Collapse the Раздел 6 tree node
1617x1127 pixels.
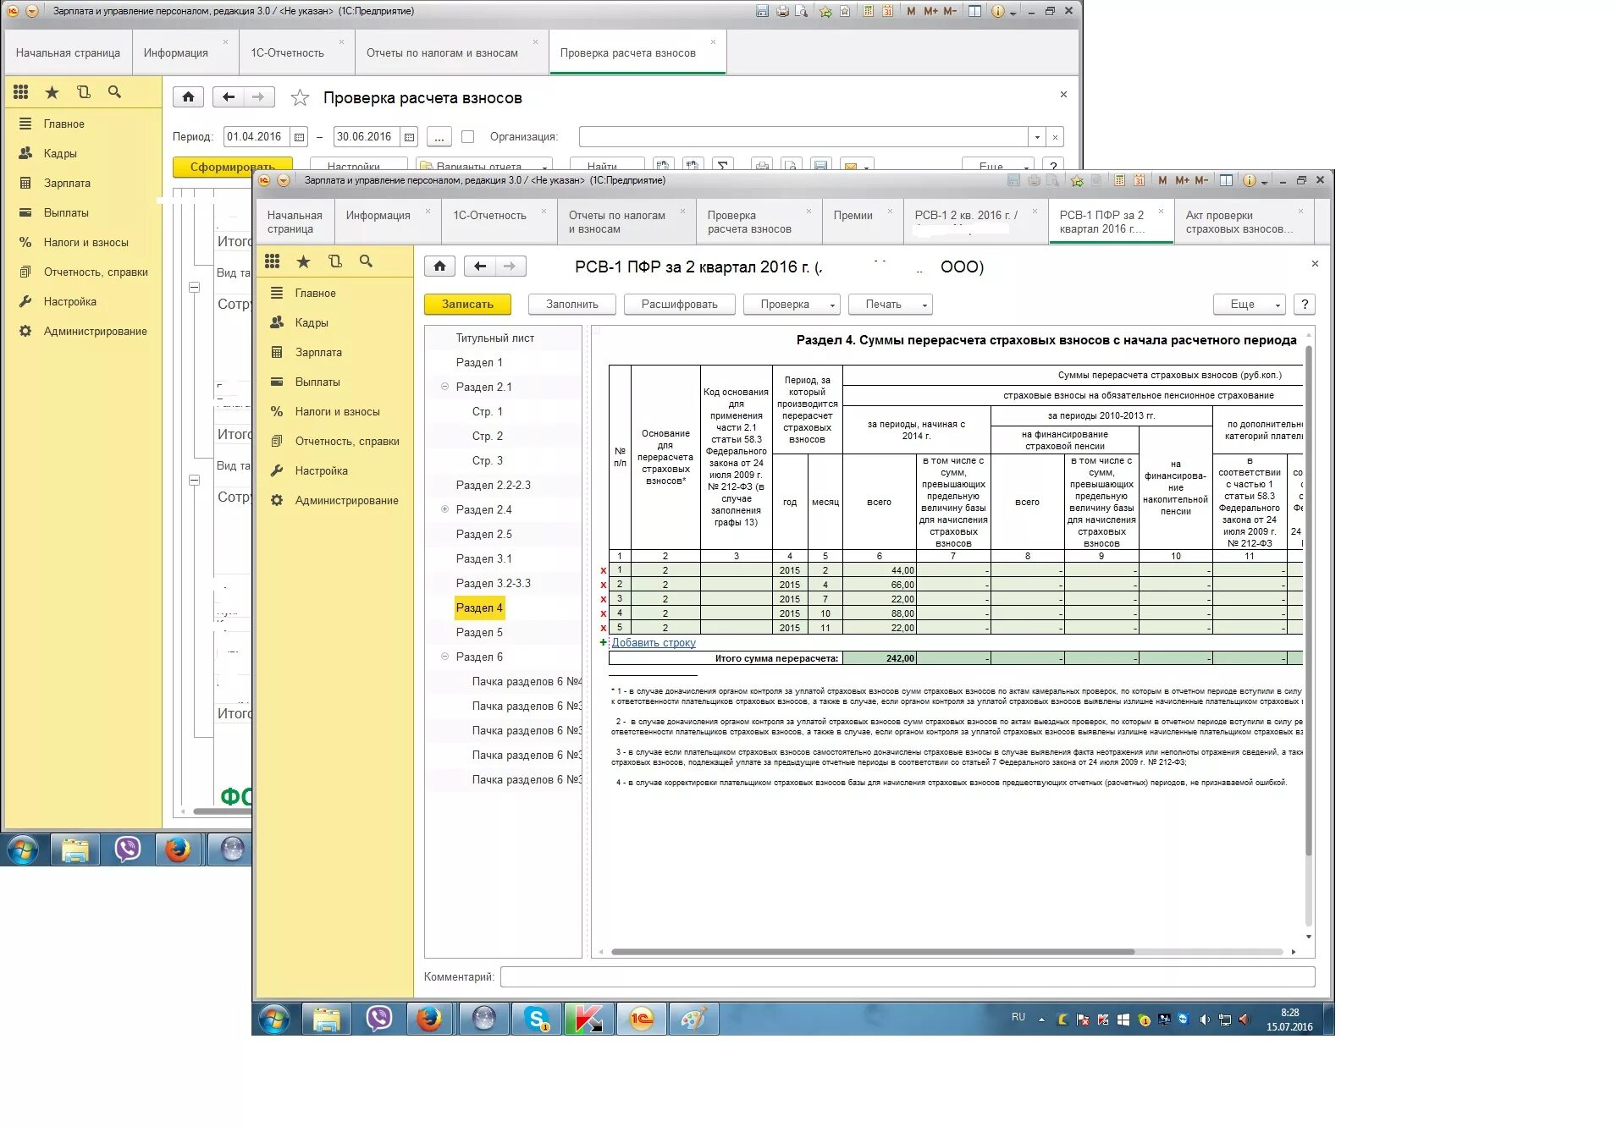click(444, 657)
